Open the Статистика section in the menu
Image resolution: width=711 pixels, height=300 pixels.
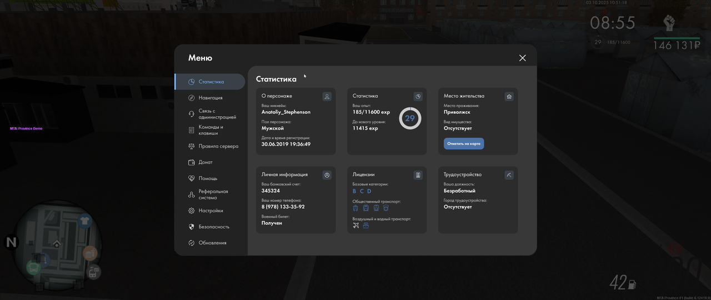210,82
